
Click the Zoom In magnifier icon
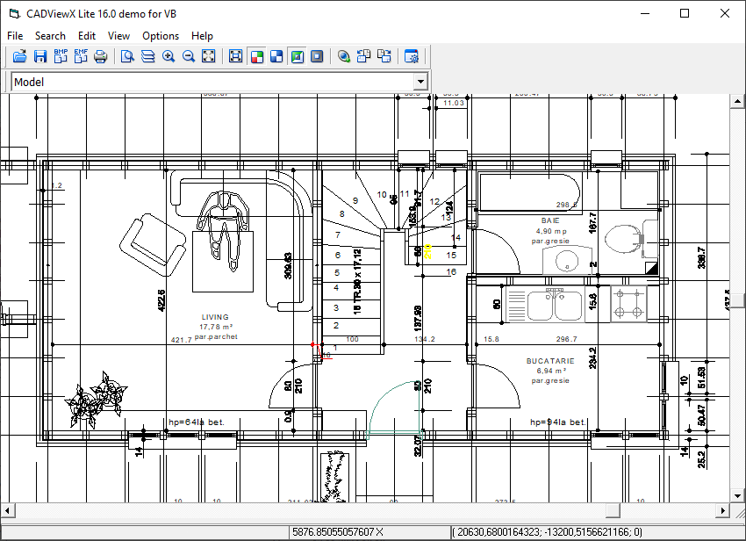[x=169, y=56]
